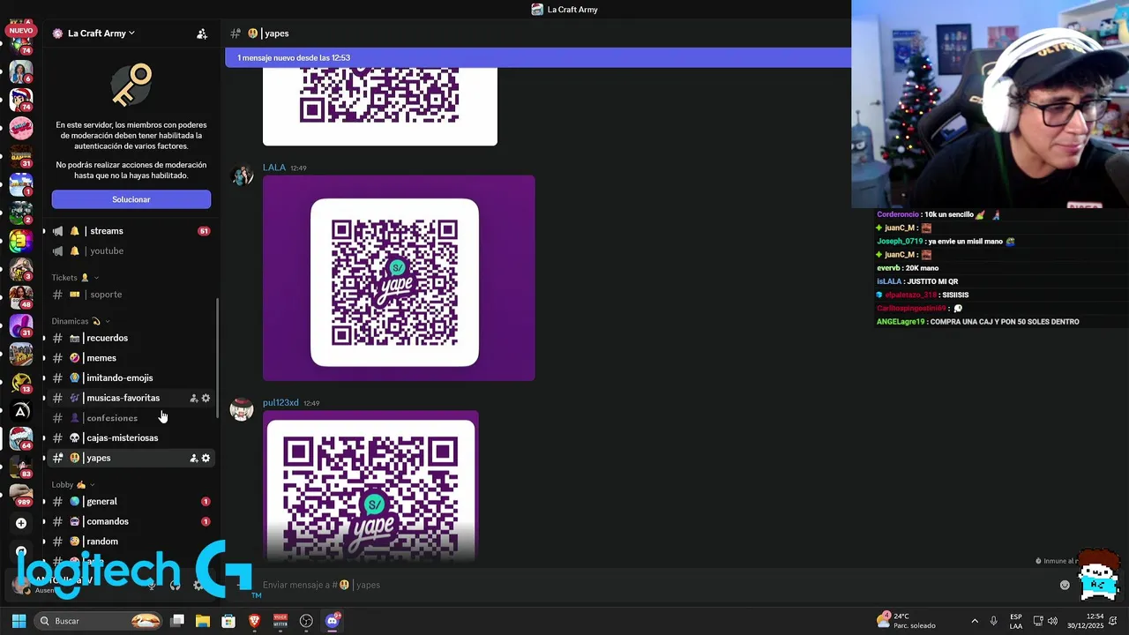Go to the memes channel
Viewport: 1129px width, 635px height.
pos(131,358)
